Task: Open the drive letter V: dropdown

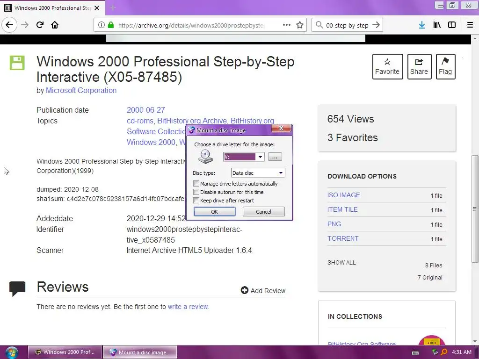Action: pos(260,157)
